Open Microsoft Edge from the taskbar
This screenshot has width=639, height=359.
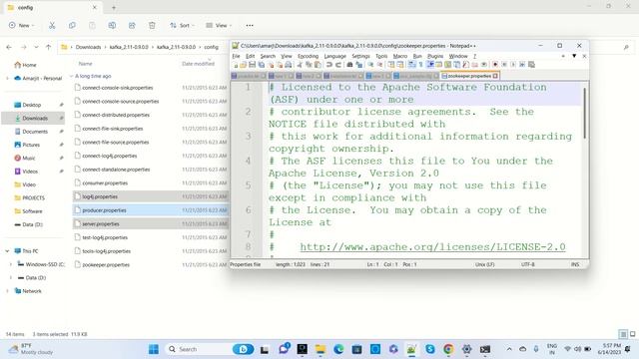coord(338,349)
